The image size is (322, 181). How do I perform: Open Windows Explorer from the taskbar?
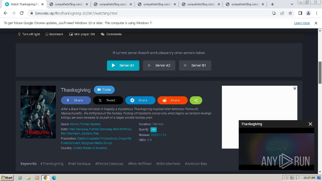click(28, 178)
